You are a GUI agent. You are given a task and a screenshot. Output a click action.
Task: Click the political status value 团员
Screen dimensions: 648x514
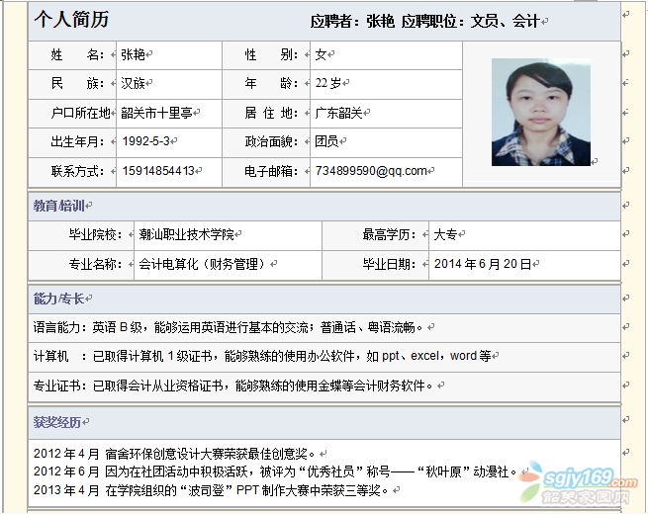pyautogui.click(x=326, y=141)
